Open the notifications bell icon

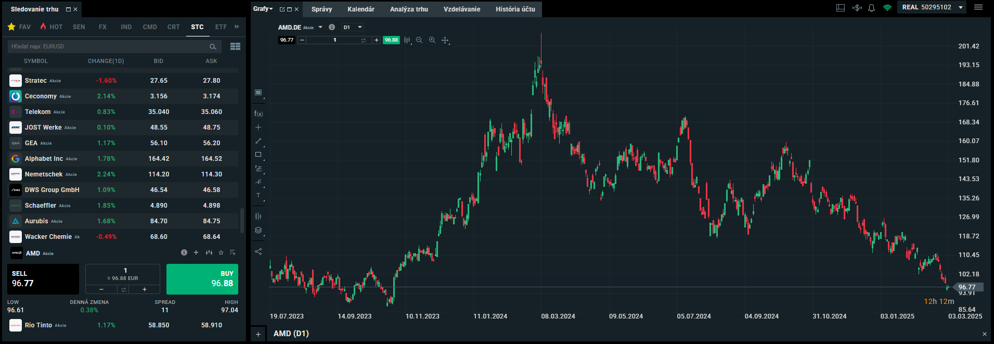point(872,8)
